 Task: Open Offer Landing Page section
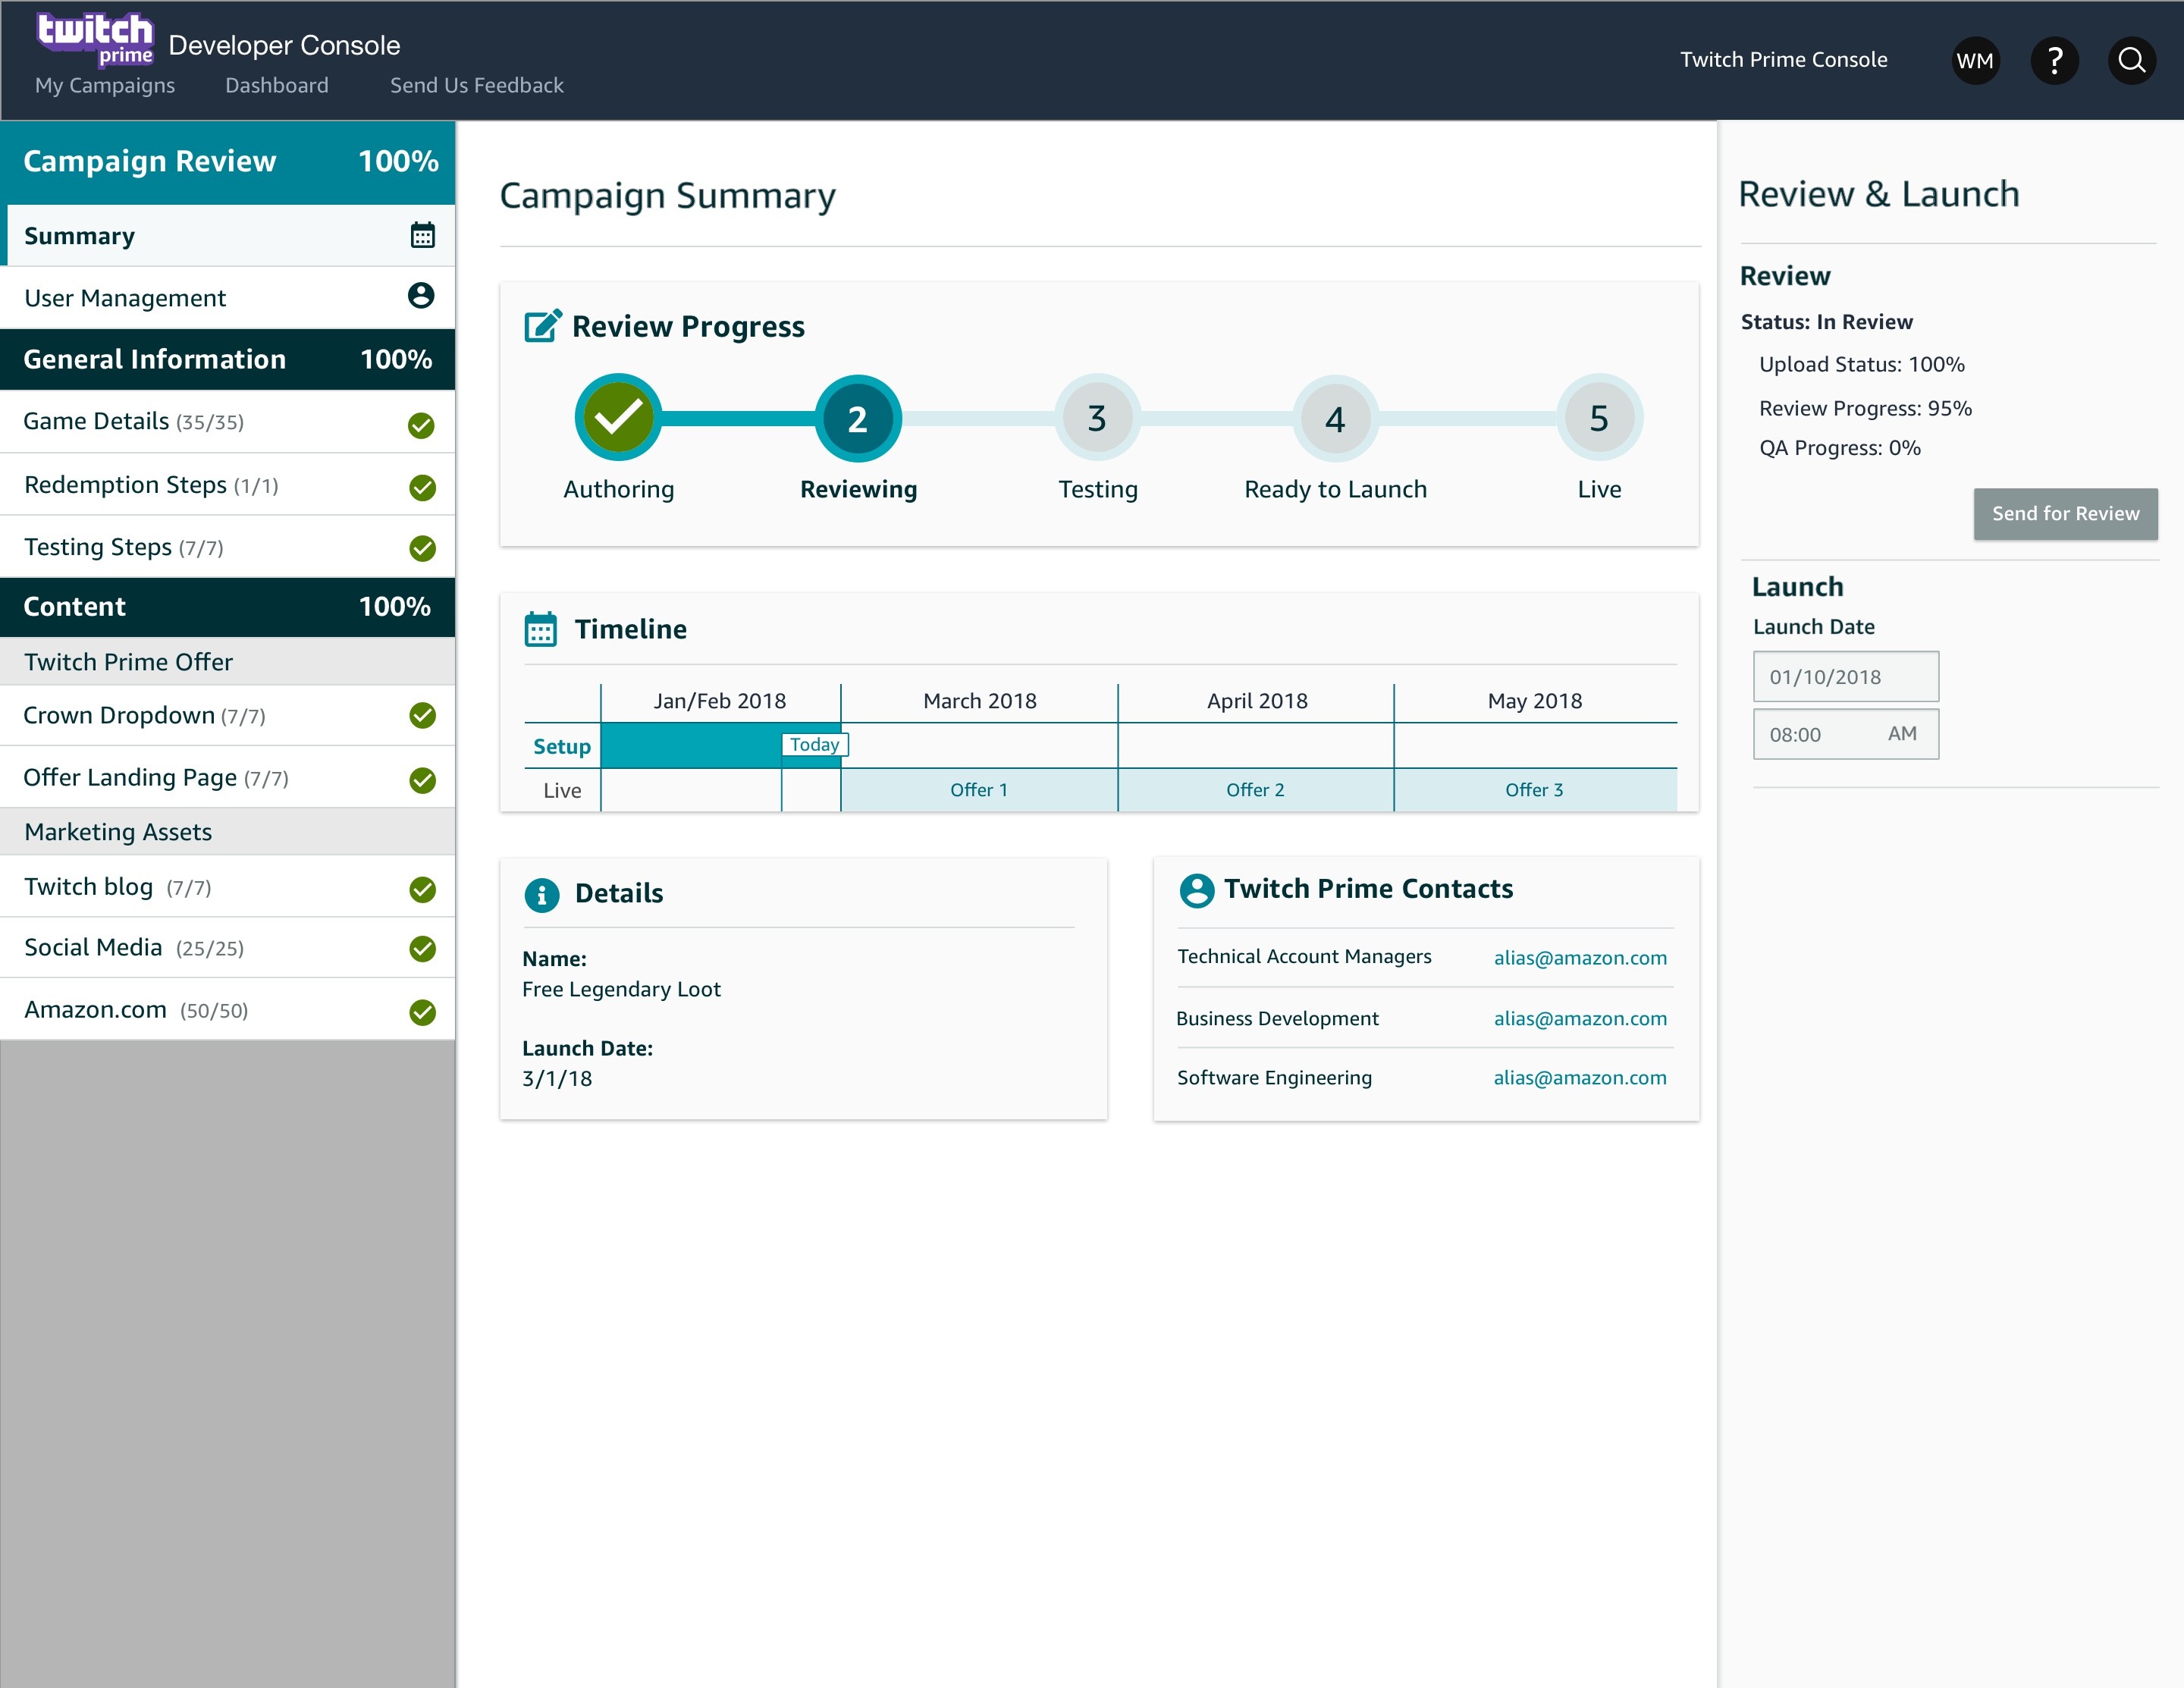coord(228,777)
